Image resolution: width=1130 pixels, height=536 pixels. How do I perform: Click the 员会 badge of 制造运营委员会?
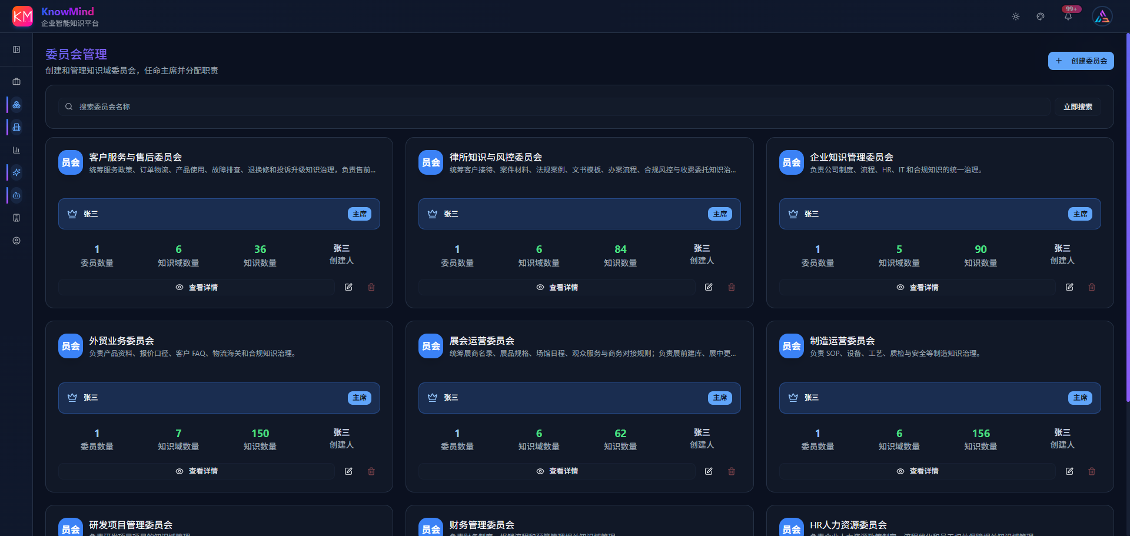point(792,346)
